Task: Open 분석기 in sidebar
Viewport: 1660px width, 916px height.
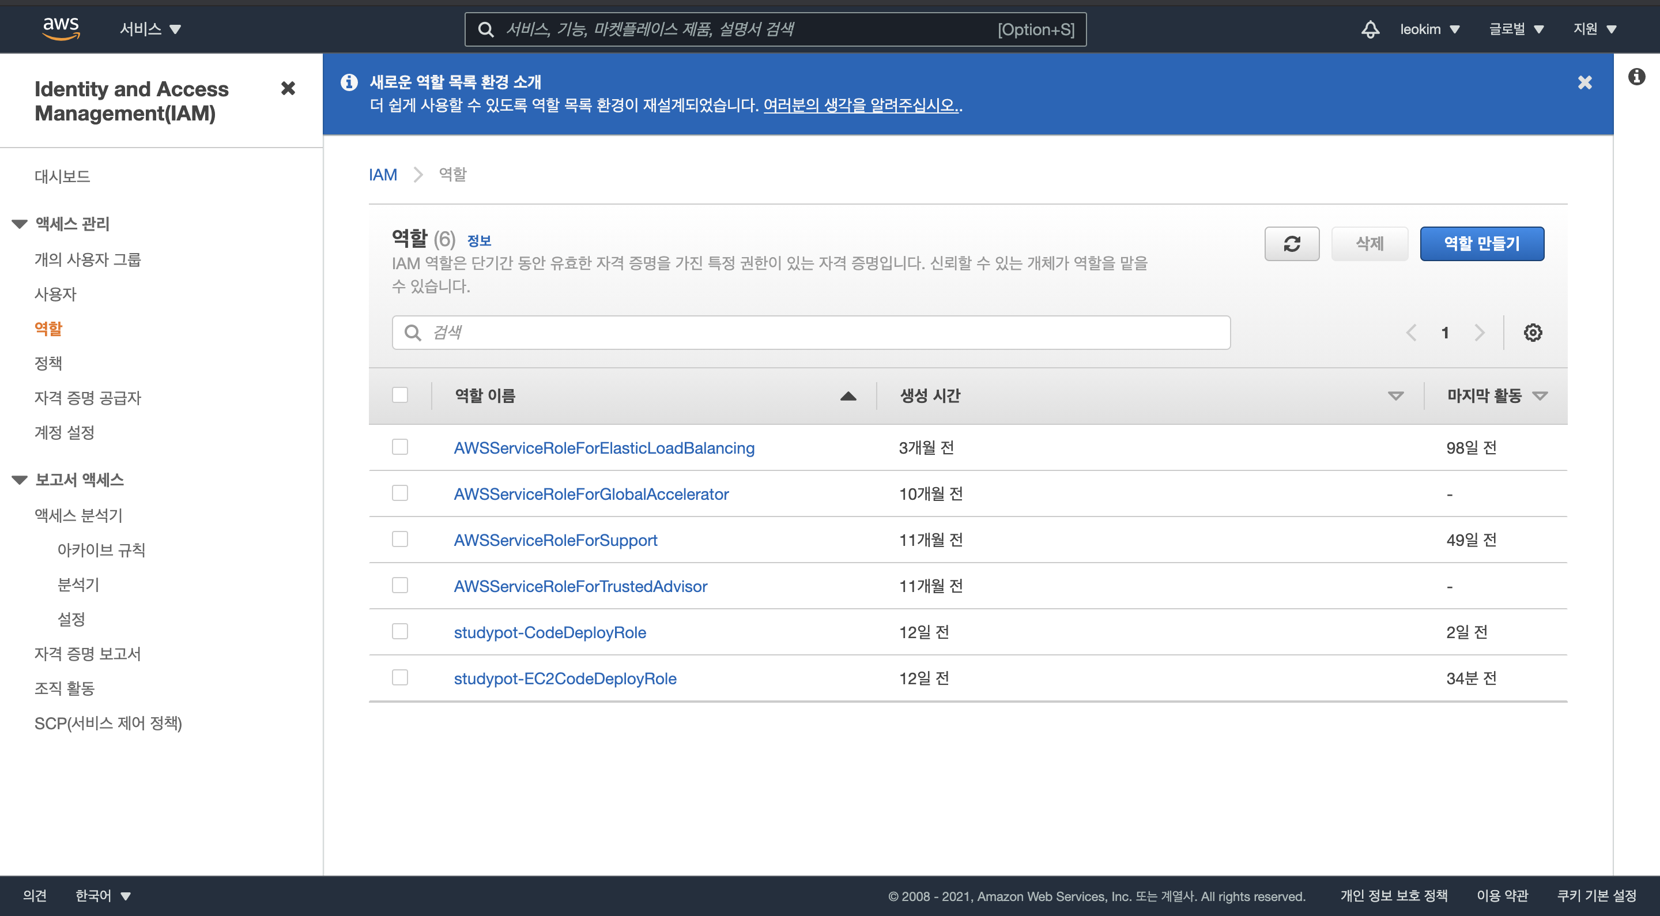Action: coord(78,585)
